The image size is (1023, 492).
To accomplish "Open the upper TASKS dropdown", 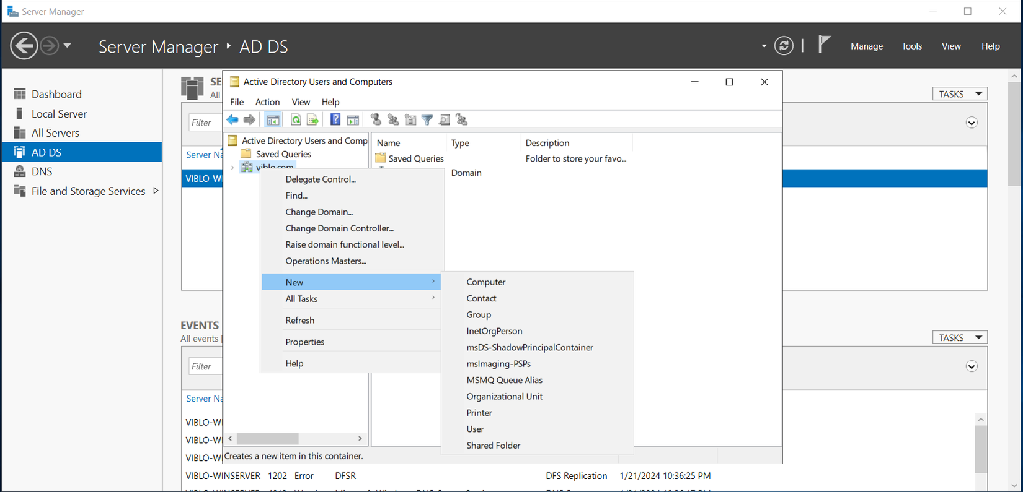I will (960, 94).
